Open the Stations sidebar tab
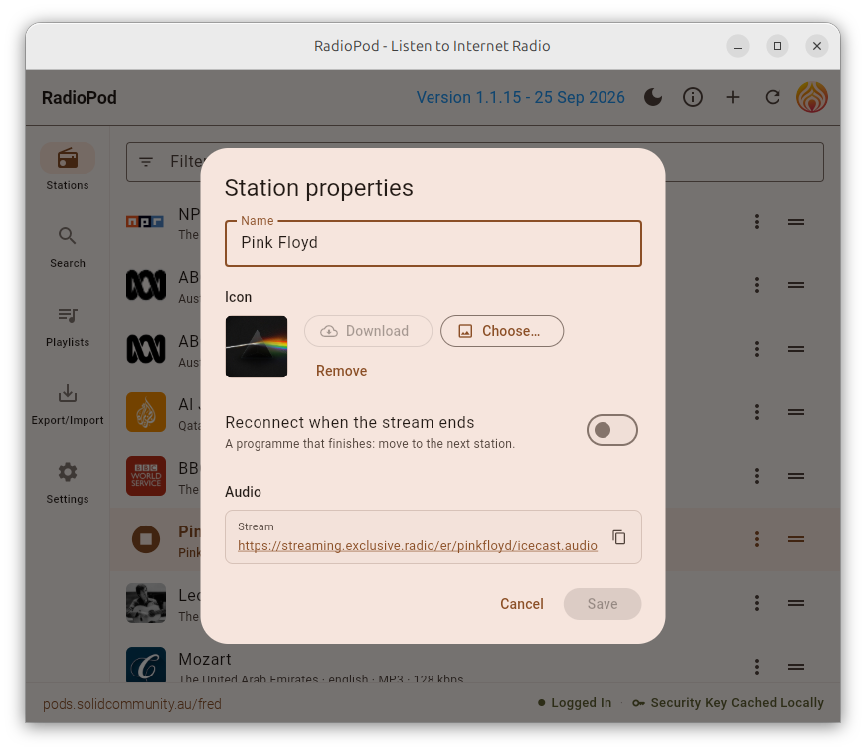Screen dimensions: 866x751 pos(68,168)
